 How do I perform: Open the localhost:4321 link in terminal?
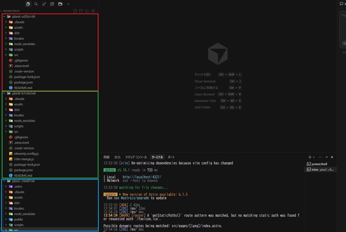[x=142, y=177]
